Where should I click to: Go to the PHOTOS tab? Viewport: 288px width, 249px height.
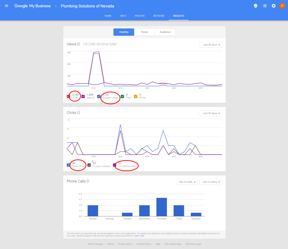pyautogui.click(x=139, y=16)
